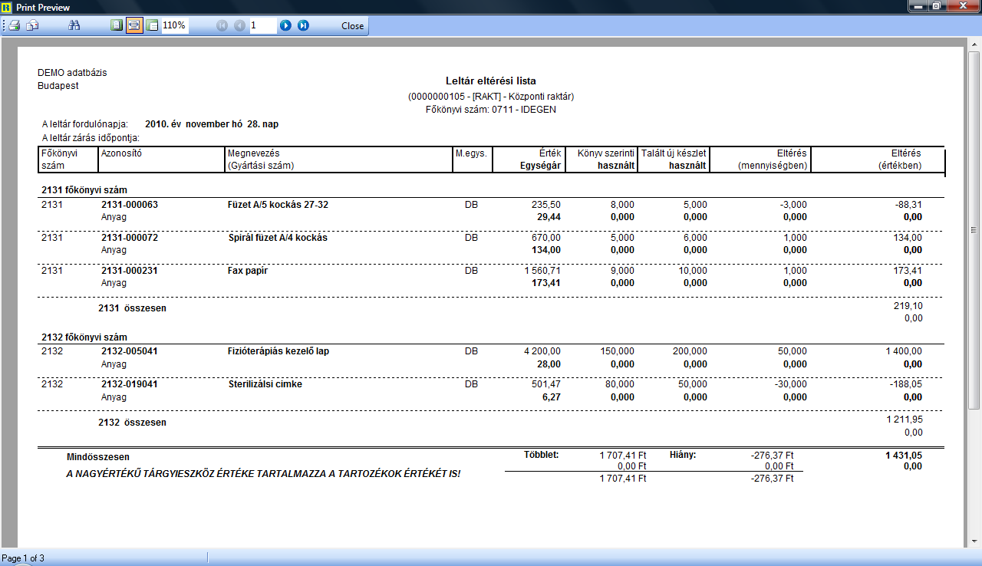The height and width of the screenshot is (566, 982).
Task: Open the Find binoculars tool
Action: 74,25
